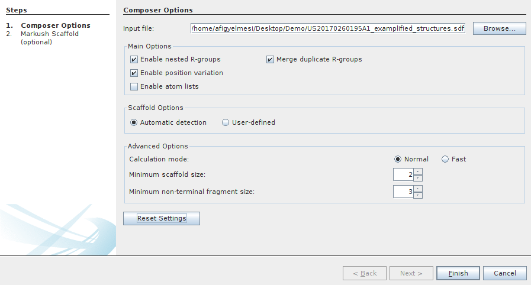The width and height of the screenshot is (531, 285).
Task: Select Normal calculation mode
Action: pos(398,159)
